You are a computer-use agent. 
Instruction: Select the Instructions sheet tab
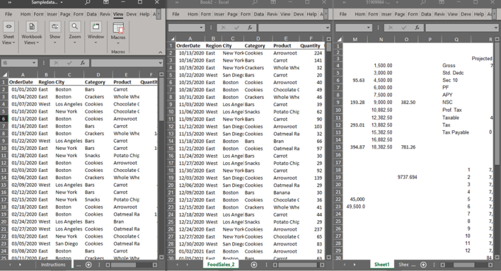pos(53,265)
